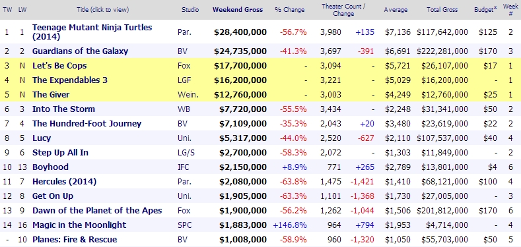Open The Giver movie link
This screenshot has width=521, height=247.
coord(51,94)
